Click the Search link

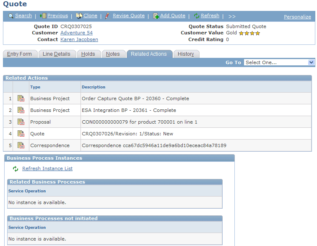(x=23, y=16)
